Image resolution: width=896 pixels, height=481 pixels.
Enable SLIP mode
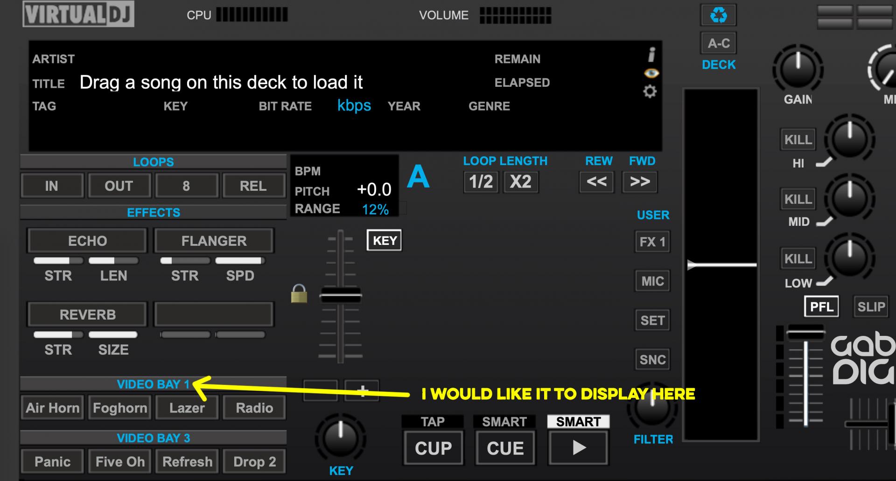click(871, 307)
